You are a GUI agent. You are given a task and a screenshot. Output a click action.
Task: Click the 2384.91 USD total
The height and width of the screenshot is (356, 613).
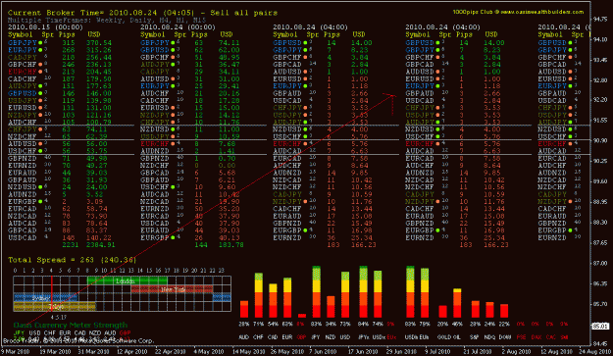point(101,245)
